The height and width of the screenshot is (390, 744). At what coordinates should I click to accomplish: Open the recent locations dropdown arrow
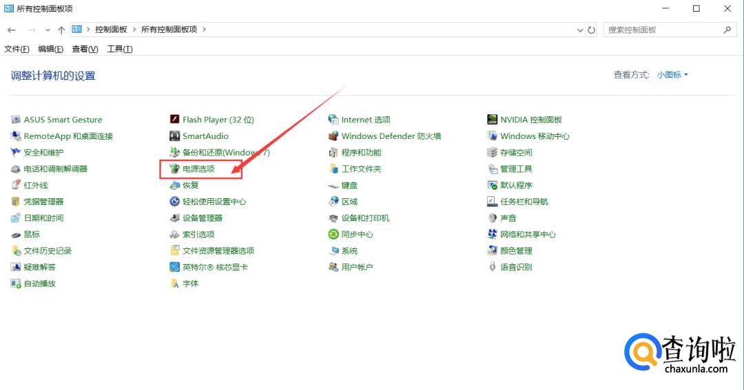[x=48, y=30]
